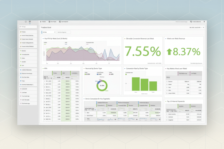Click the dot beside Key Metrics Week over Week
The width and height of the screenshot is (224, 149).
(166, 69)
